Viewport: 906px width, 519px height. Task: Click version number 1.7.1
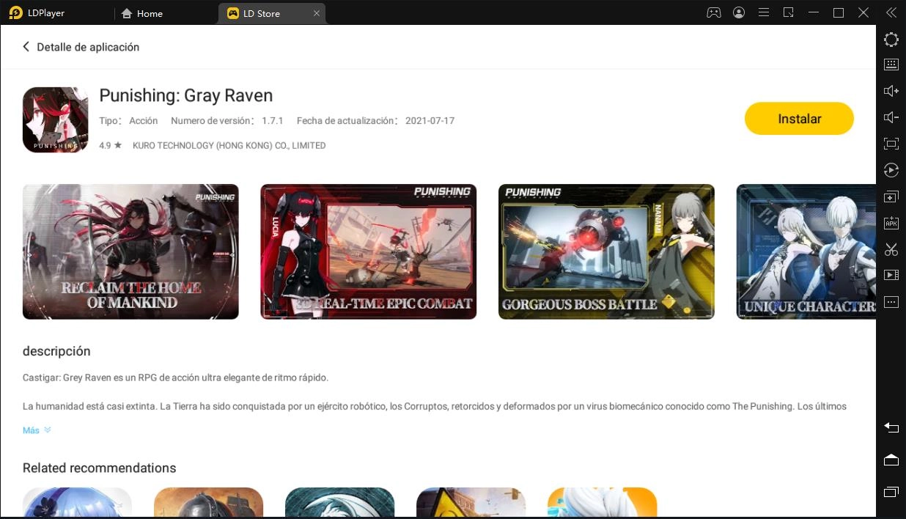tap(272, 120)
